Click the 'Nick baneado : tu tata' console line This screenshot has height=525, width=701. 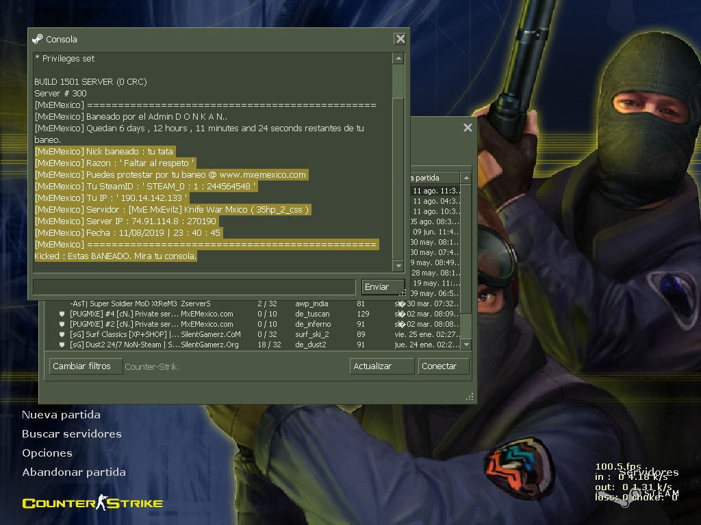pyautogui.click(x=104, y=151)
